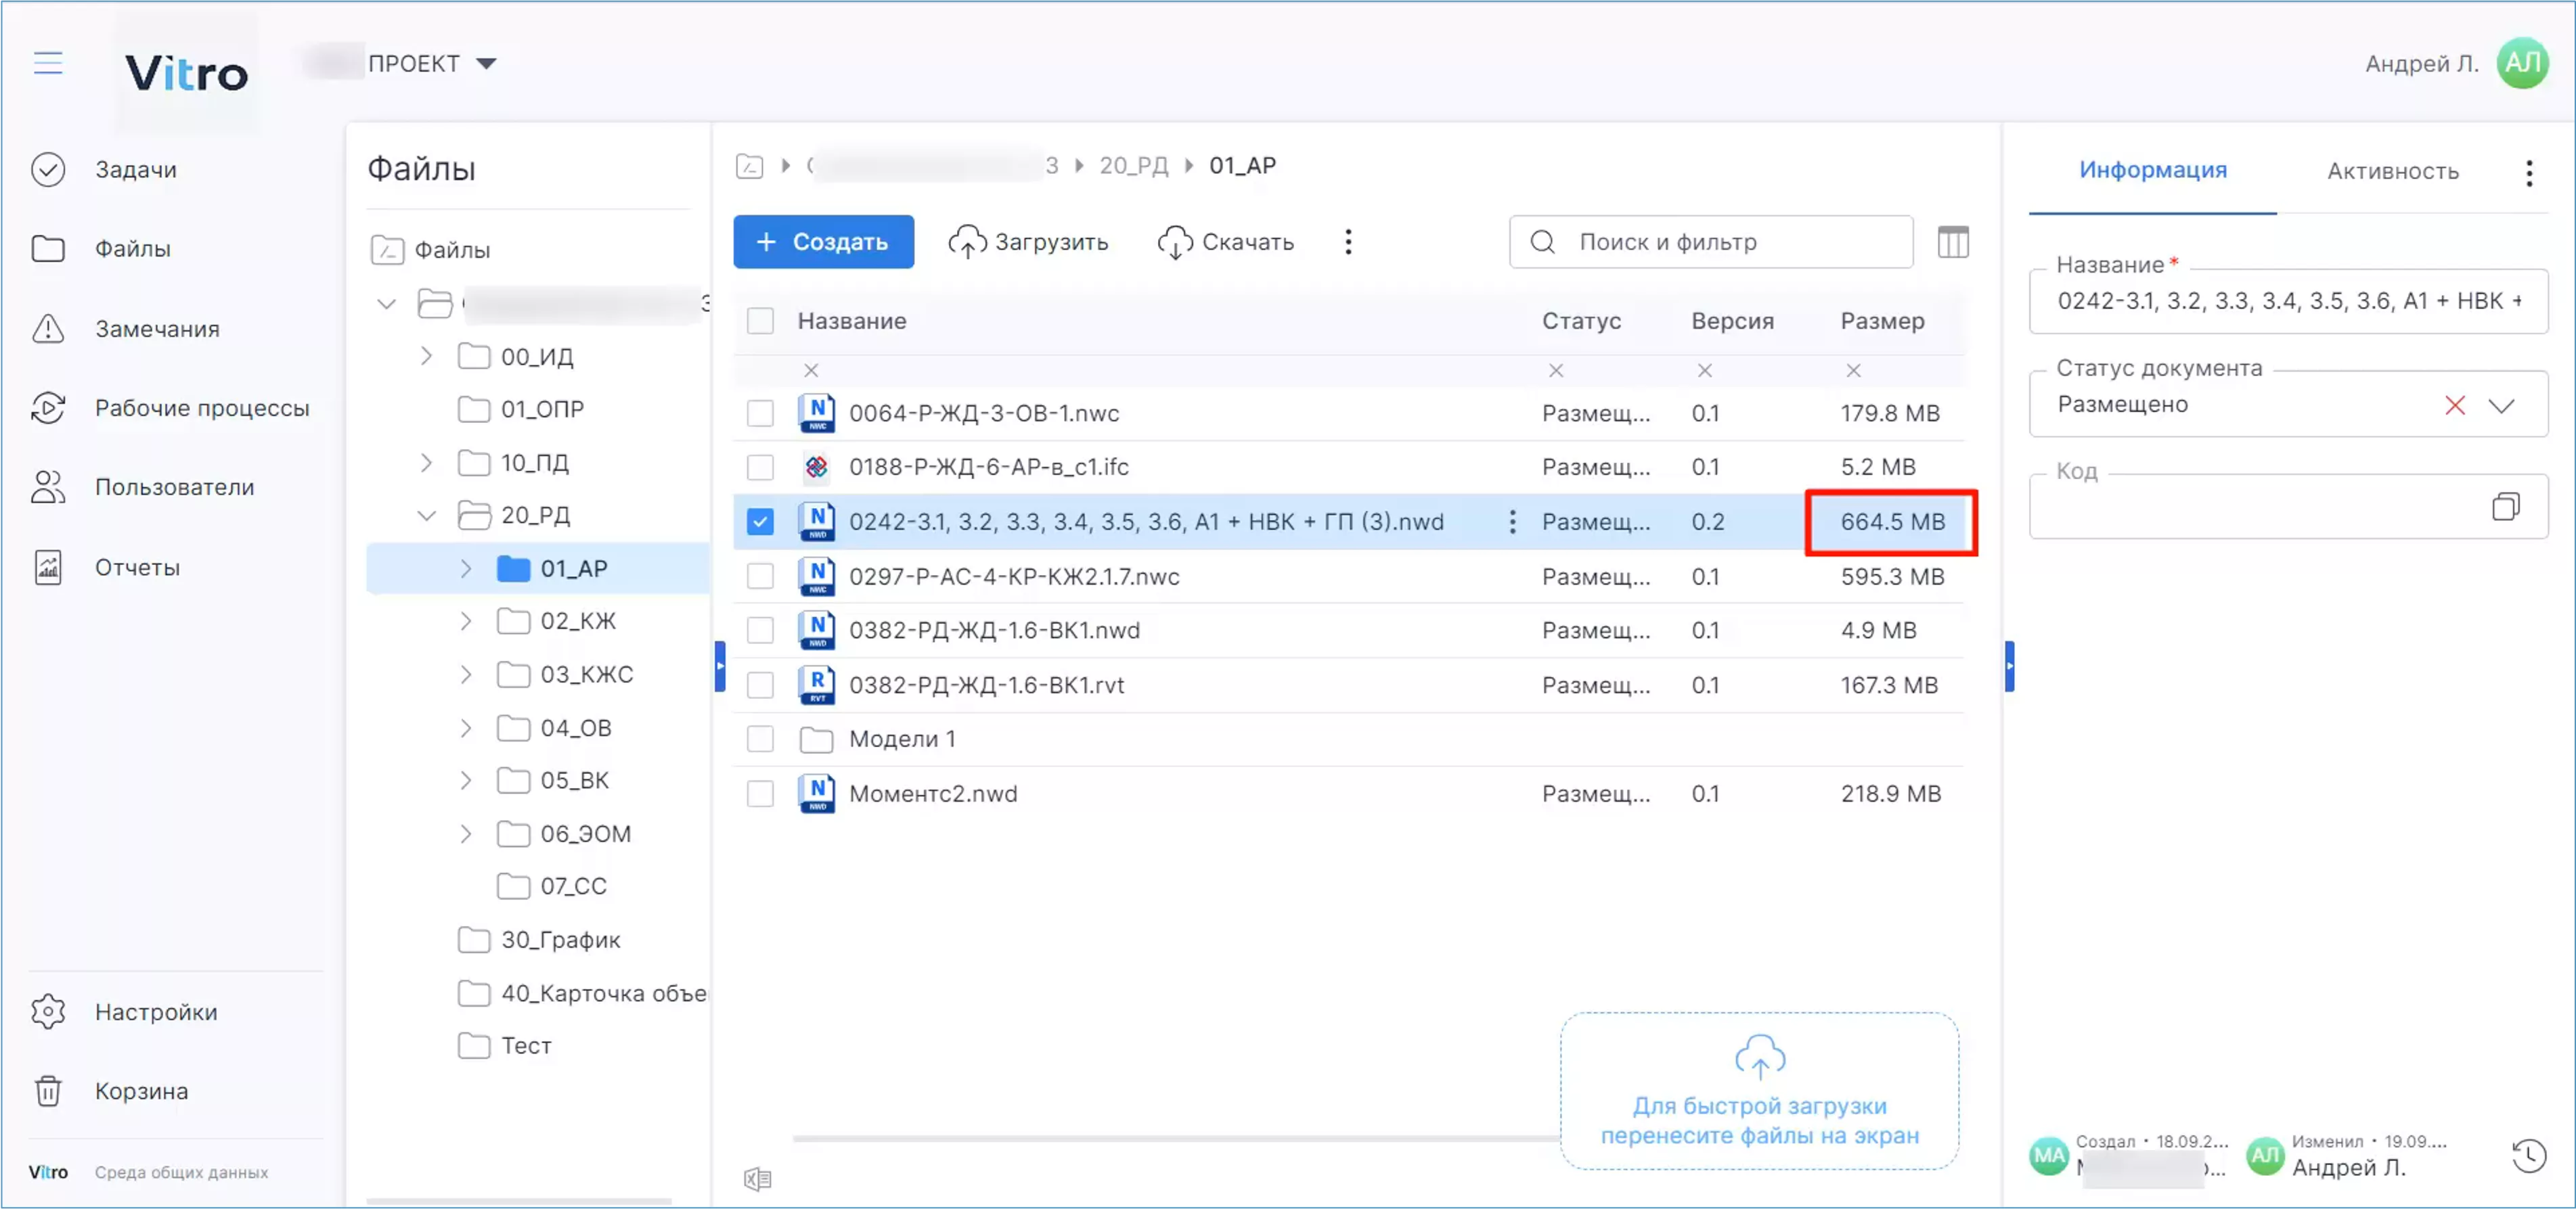Click the Excel export icon
Screen dimensions: 2576x1209
pos(758,1179)
